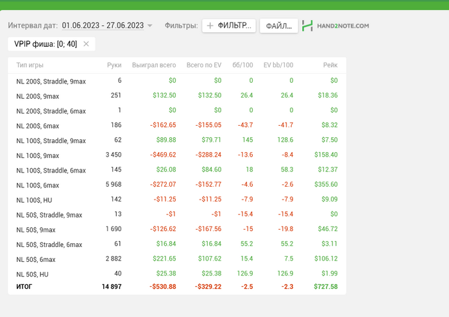Click the rake value $355.60
449x317 pixels.
[x=326, y=184]
